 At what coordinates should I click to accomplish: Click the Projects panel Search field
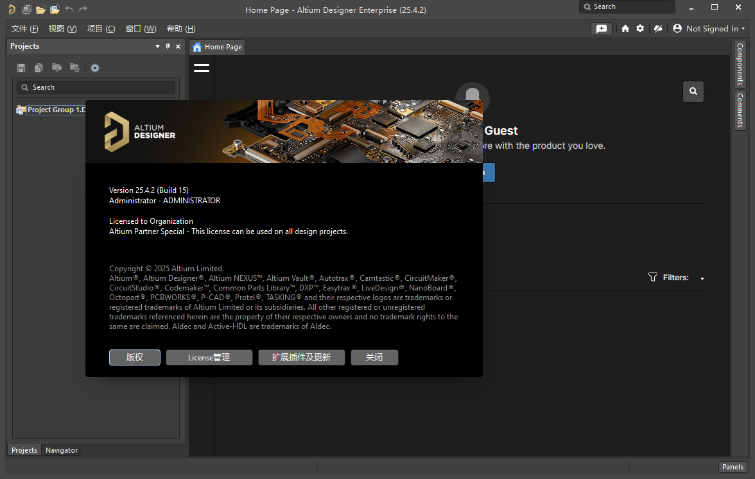96,87
